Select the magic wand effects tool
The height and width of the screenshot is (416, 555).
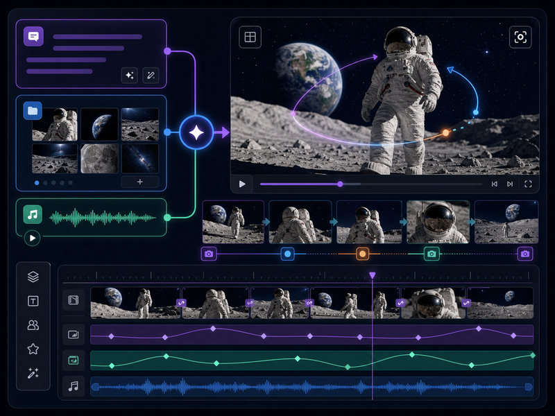[x=33, y=373]
